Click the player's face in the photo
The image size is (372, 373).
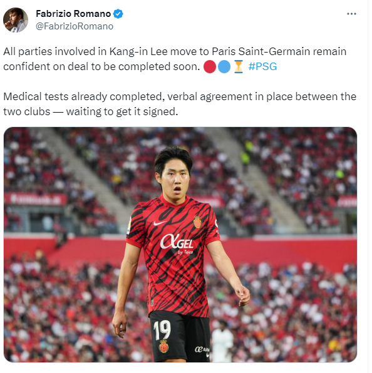(x=175, y=180)
